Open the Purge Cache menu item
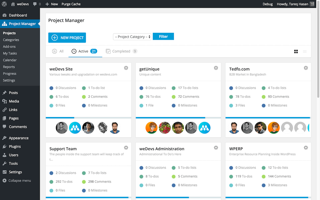The image size is (320, 200). click(71, 4)
